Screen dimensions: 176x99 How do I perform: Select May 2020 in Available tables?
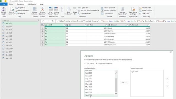(x=100, y=87)
